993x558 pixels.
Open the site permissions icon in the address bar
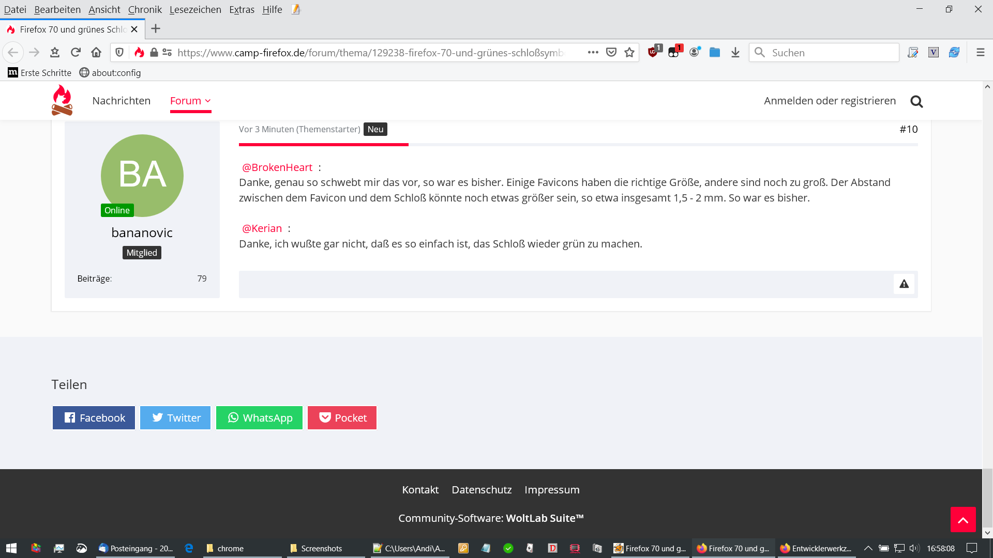click(x=167, y=52)
